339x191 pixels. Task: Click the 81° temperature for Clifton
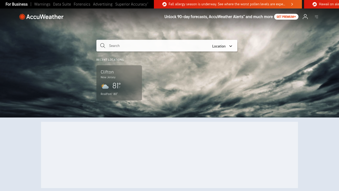(x=117, y=86)
